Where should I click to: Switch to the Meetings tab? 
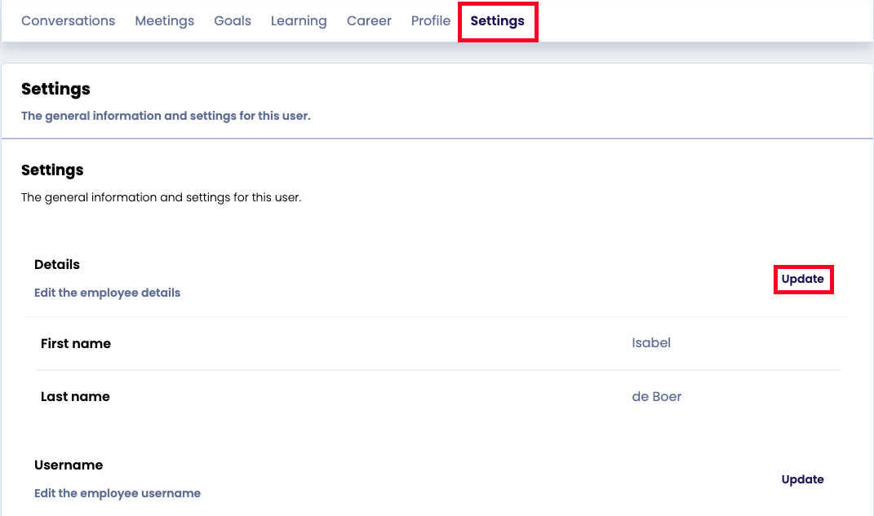coord(164,21)
